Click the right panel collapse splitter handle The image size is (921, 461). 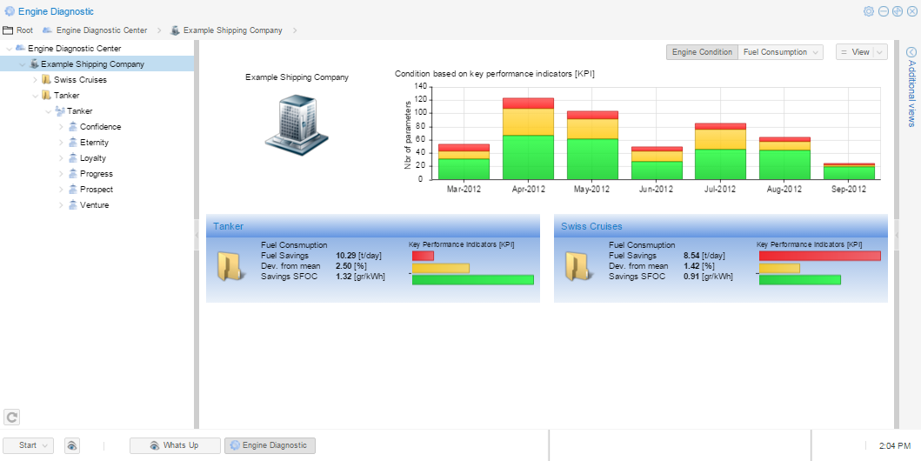[x=897, y=234]
